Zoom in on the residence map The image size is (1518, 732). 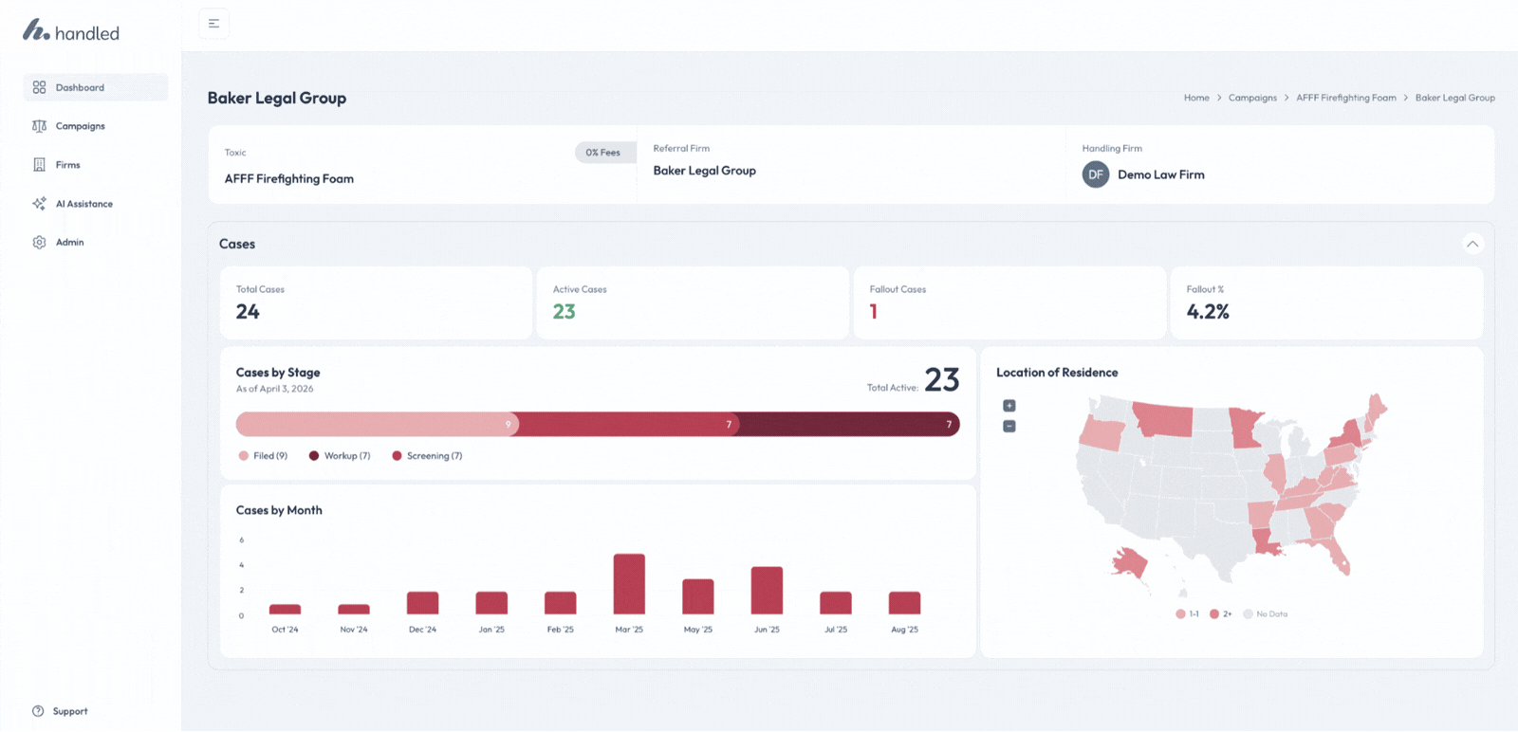(1009, 406)
